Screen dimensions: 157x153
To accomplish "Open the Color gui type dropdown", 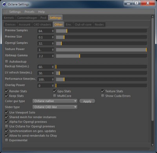I will (x=55, y=101).
